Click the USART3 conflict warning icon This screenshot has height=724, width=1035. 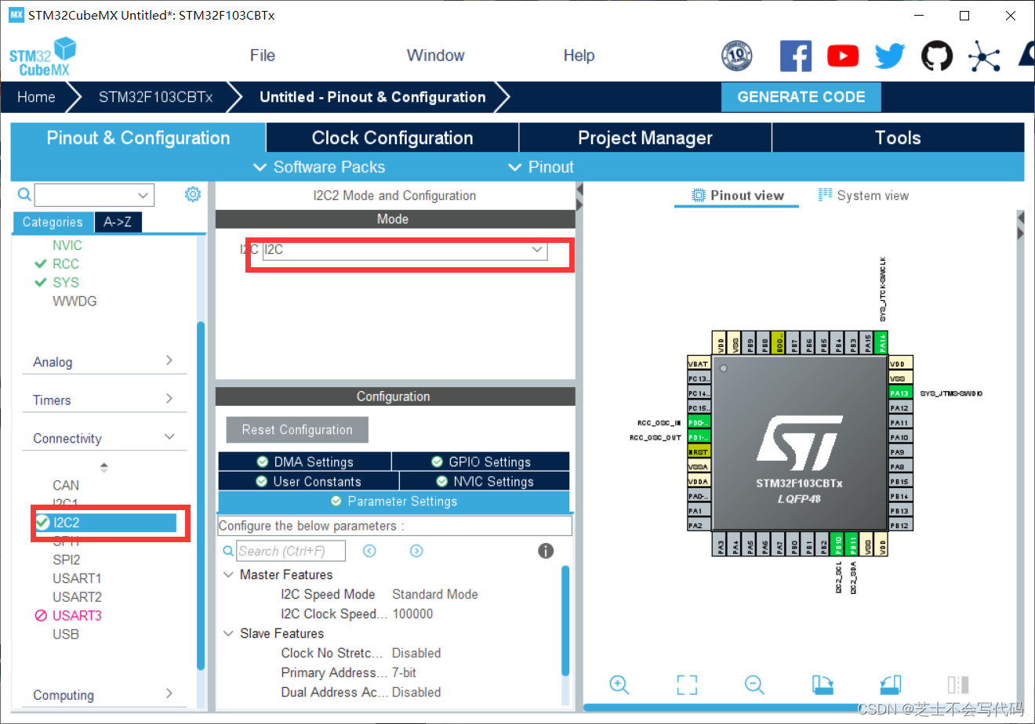click(41, 616)
